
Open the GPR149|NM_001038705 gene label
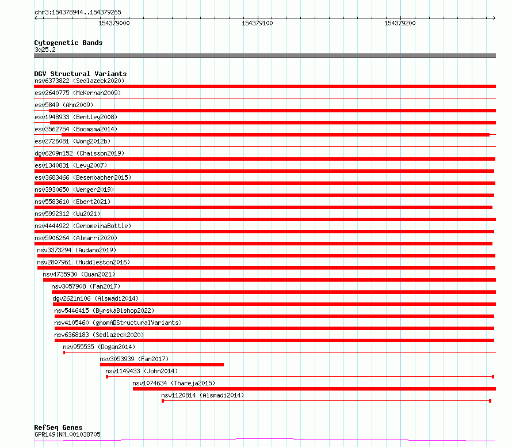[67, 434]
